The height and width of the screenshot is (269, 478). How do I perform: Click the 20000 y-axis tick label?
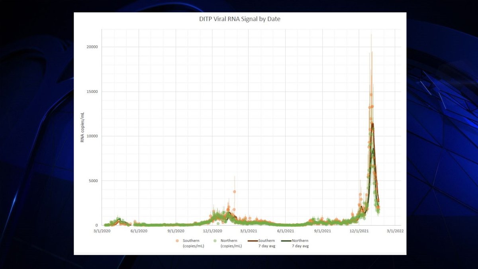tap(92, 47)
